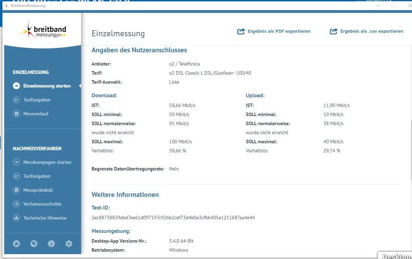Click the csv export share icon
Viewport: 412px width, 259px height.
334,31
